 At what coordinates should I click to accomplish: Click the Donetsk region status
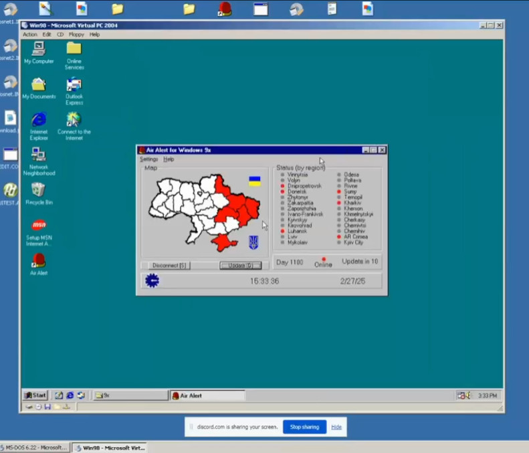tap(294, 191)
